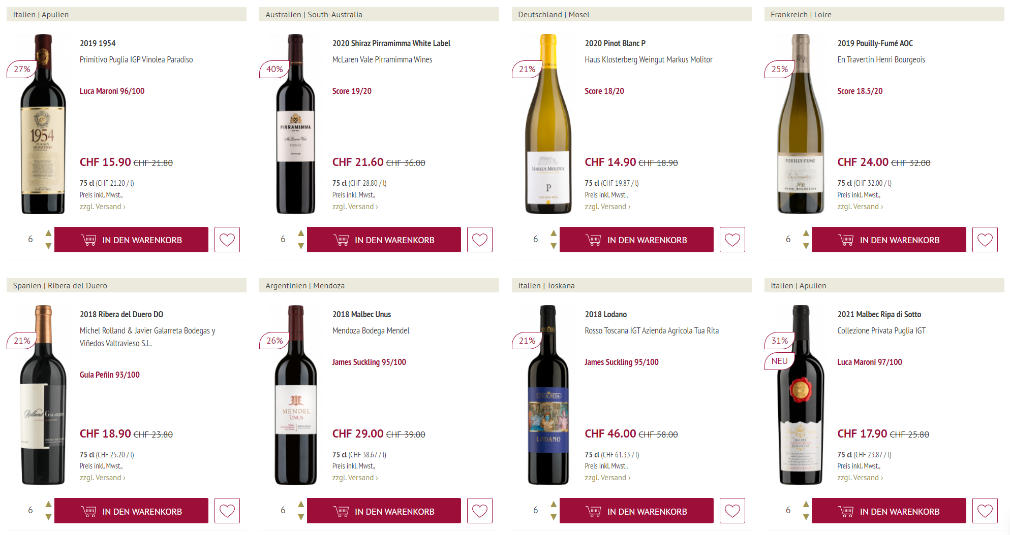Increase quantity for Pinot Blanc P
This screenshot has width=1010, height=535.
[554, 233]
